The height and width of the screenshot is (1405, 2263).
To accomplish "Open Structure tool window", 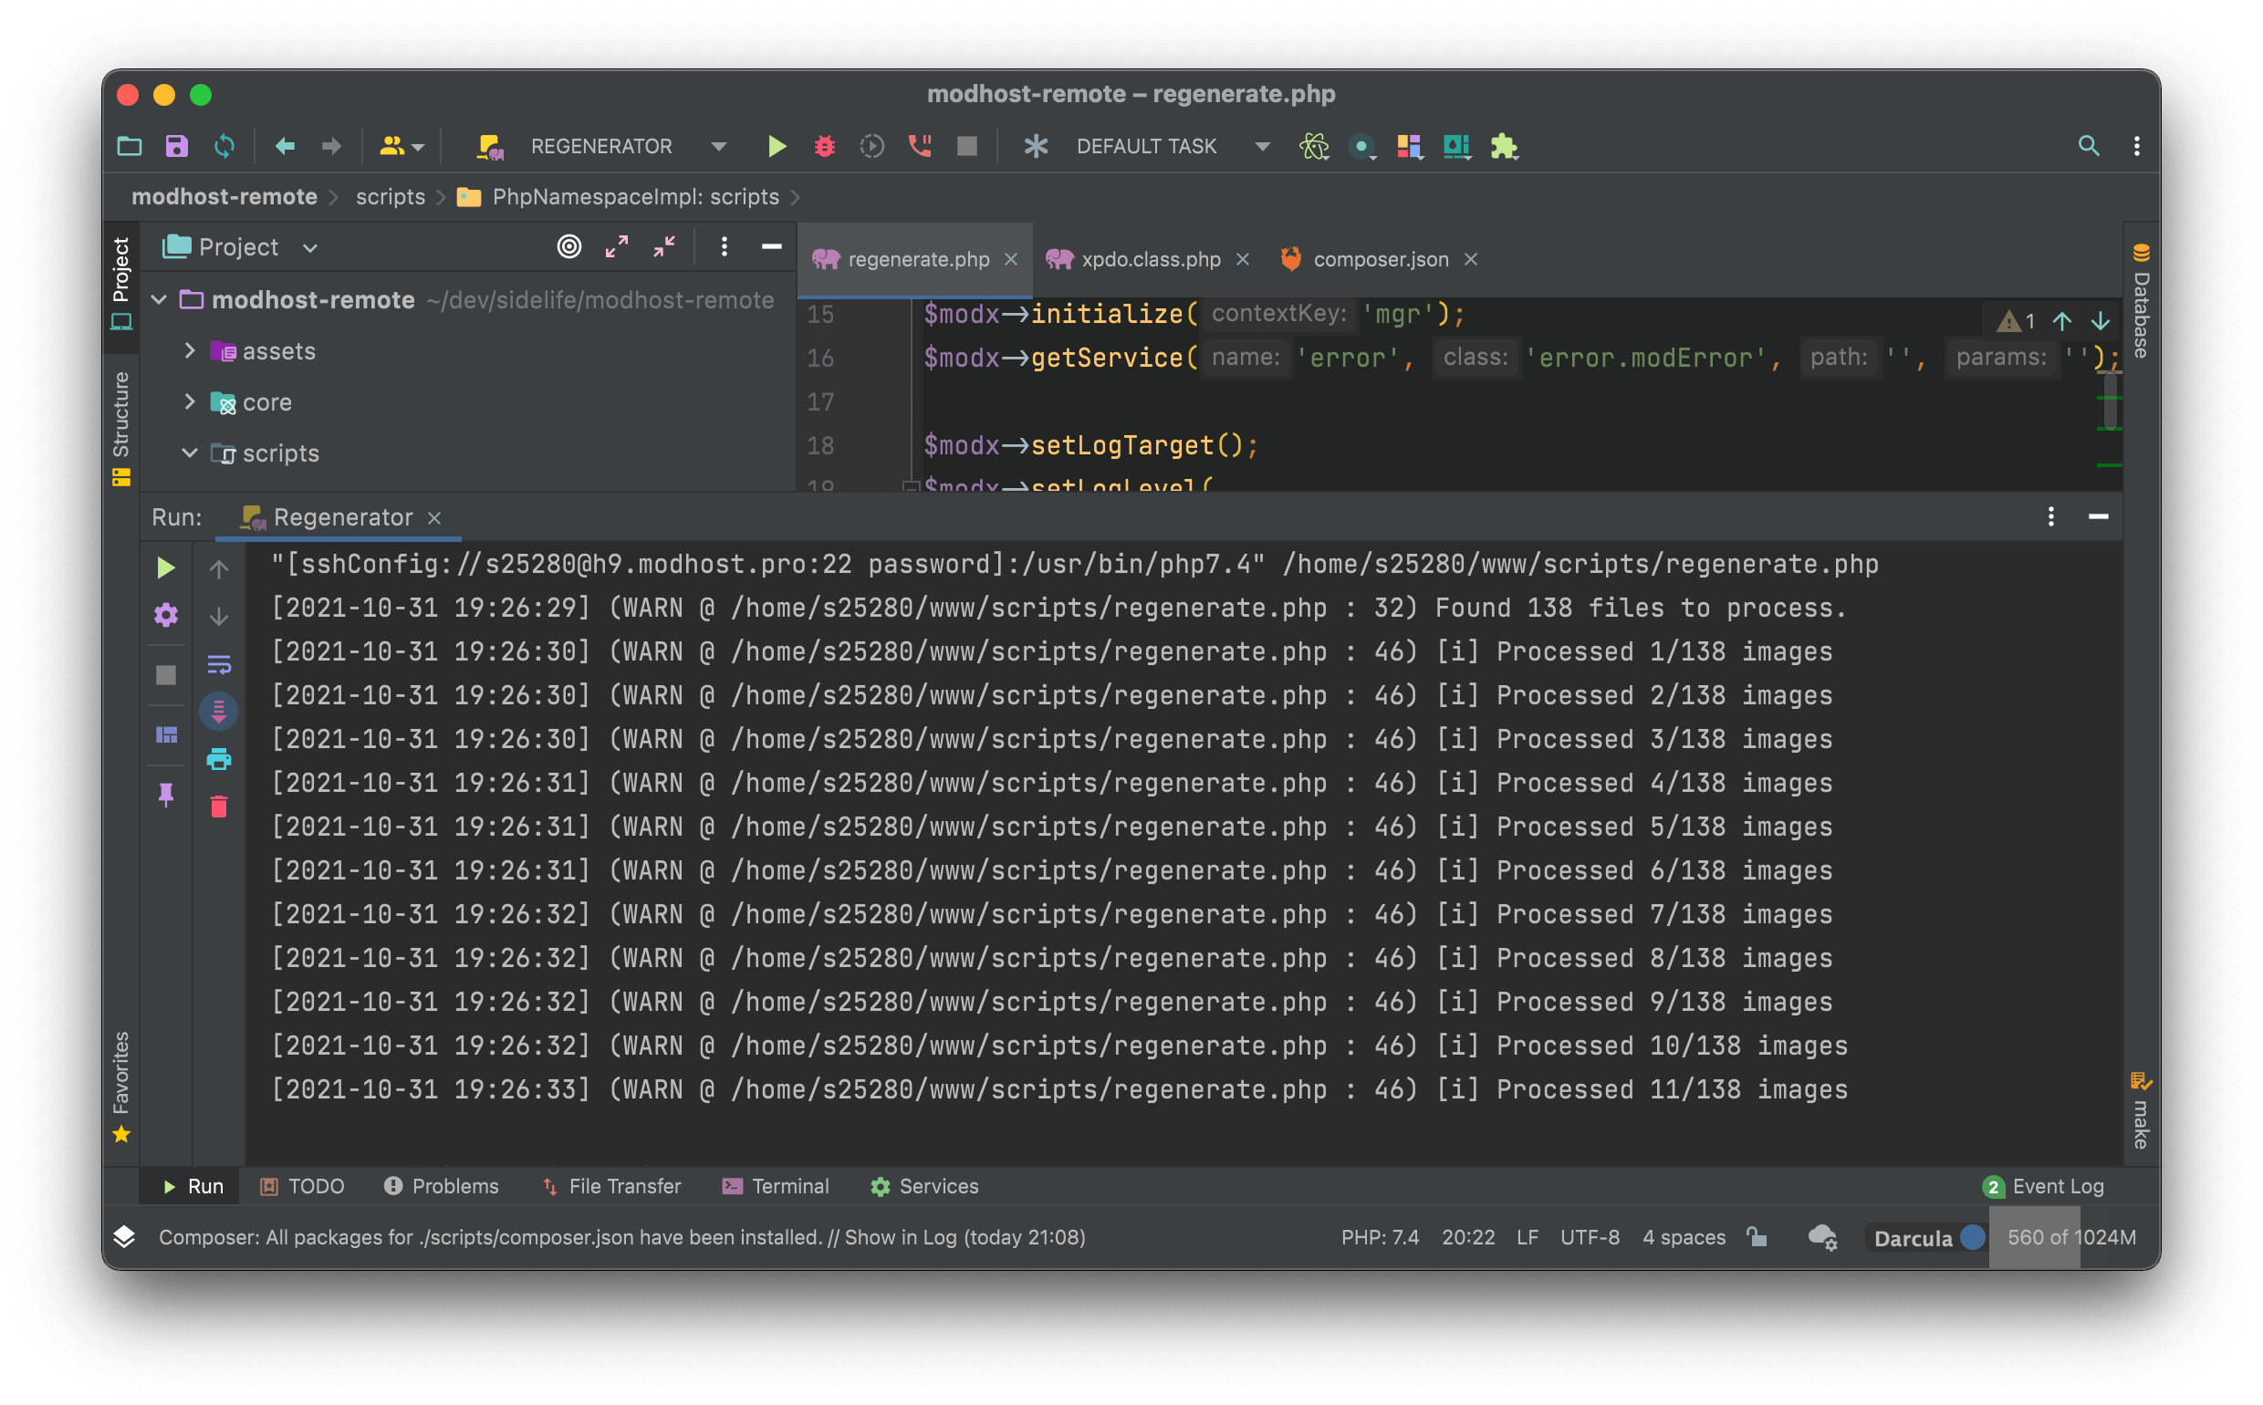I will [x=120, y=428].
